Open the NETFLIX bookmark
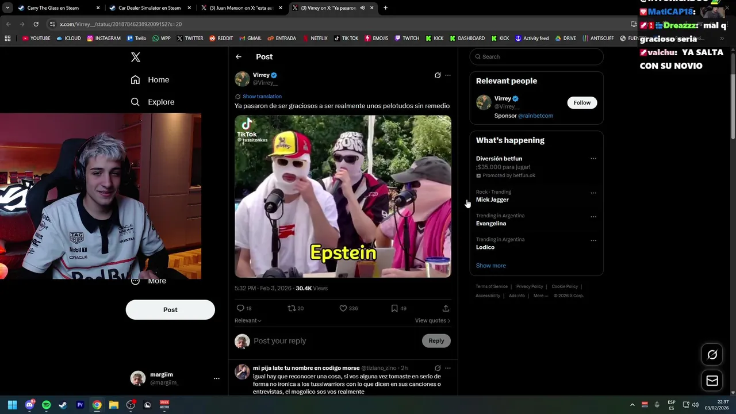 [x=315, y=39]
